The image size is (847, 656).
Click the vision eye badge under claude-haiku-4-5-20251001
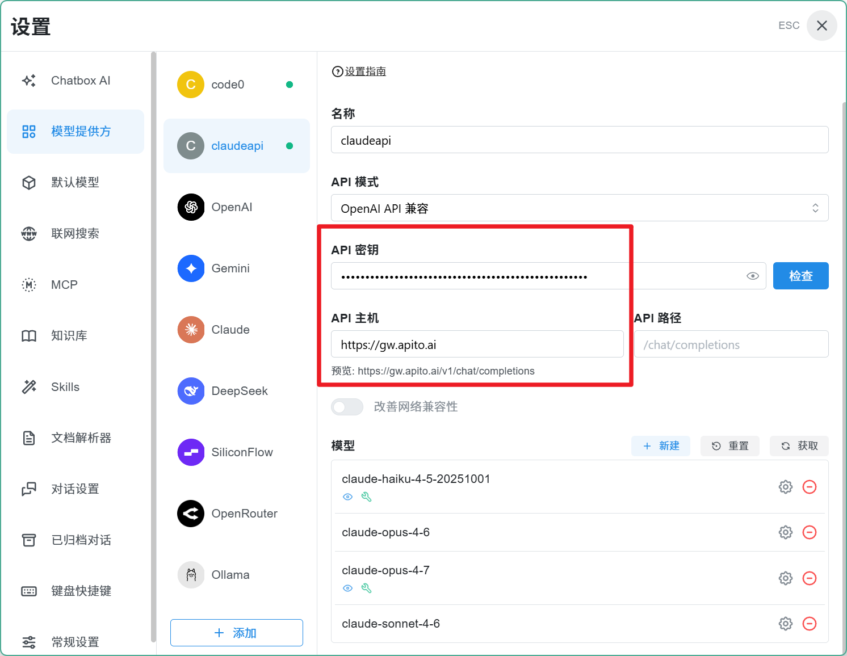click(x=348, y=497)
